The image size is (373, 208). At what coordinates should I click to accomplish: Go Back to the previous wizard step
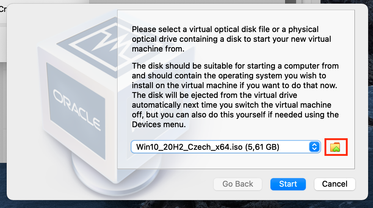237,184
